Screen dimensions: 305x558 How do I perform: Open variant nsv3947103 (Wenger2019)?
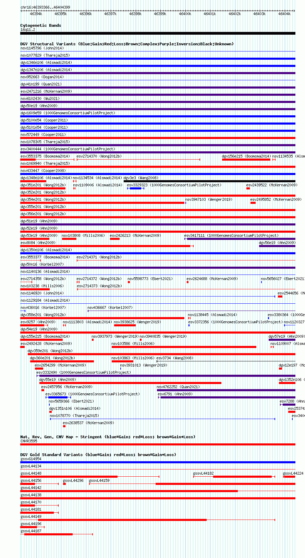pyautogui.click(x=209, y=199)
